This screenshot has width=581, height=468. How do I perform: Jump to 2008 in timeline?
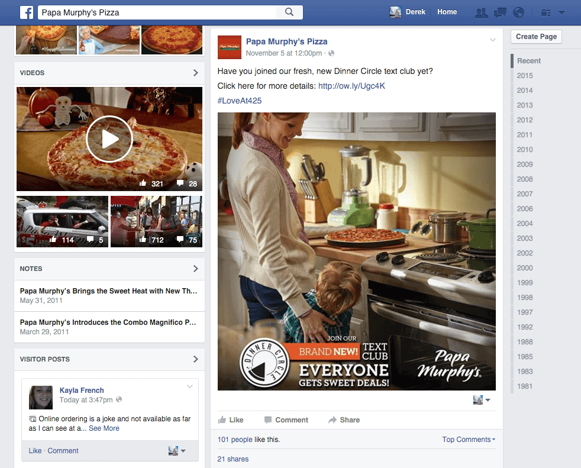point(525,179)
